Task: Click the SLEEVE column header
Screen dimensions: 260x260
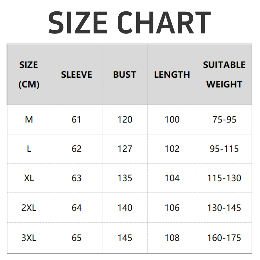Action: (x=77, y=74)
